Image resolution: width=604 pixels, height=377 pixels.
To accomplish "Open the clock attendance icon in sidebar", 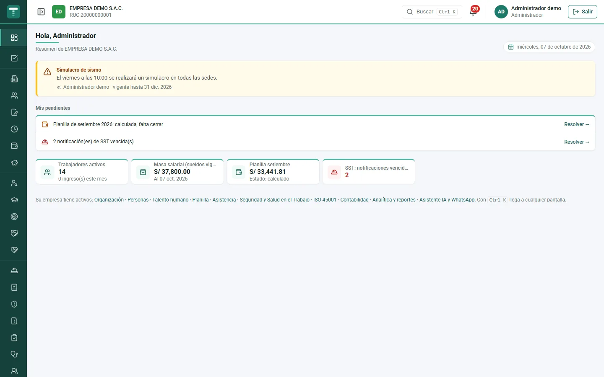I will click(x=14, y=129).
